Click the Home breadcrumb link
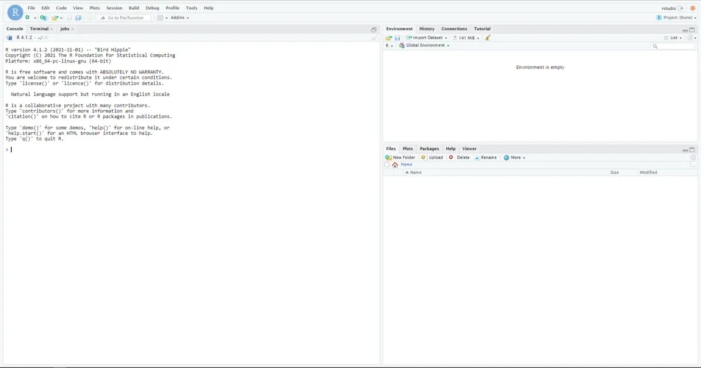 [407, 164]
